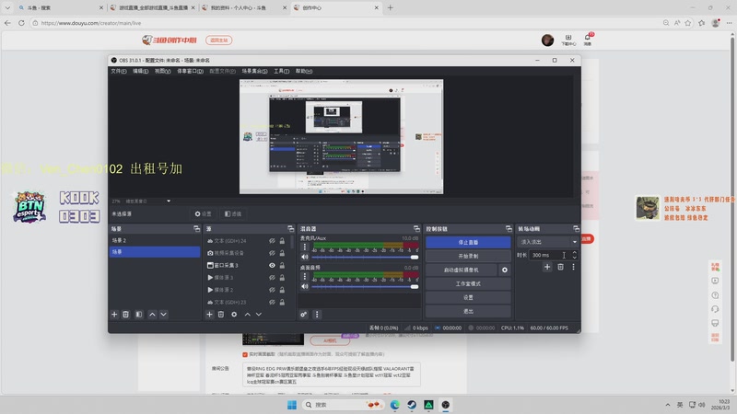
Task: Open 帮助(H) menu in OBS
Action: tap(304, 72)
